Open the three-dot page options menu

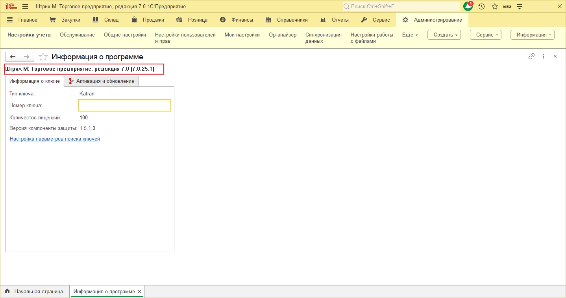(543, 57)
